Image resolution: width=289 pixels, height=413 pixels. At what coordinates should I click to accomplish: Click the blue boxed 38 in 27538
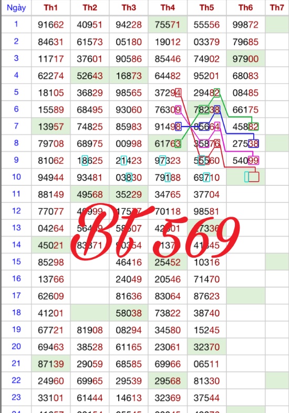[253, 144]
